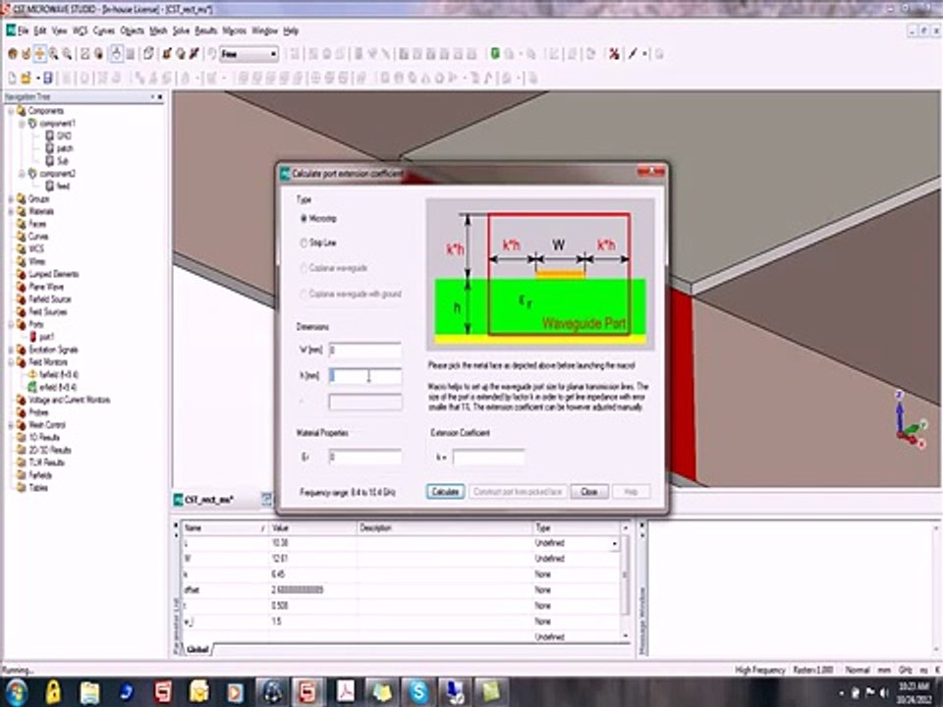Screen dimensions: 943x707
Task: Open the Objects menu
Action: (132, 30)
